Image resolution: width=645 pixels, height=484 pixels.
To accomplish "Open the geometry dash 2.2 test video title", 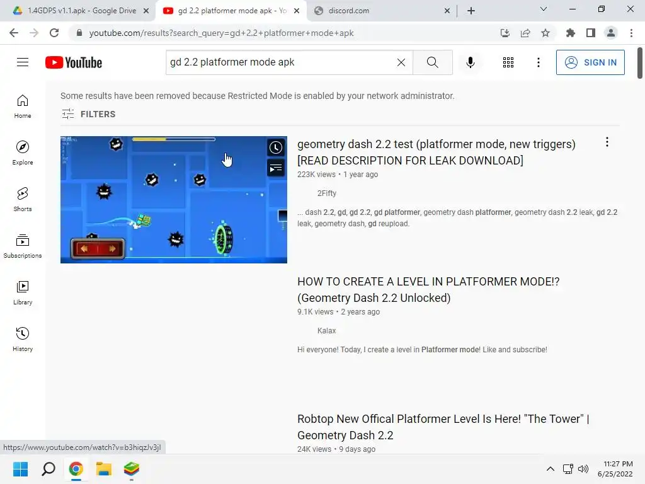I will coord(436,153).
